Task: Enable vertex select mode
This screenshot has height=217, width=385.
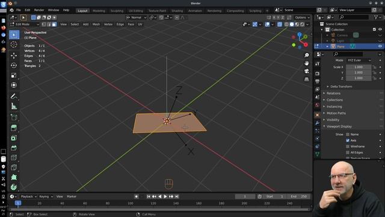Action: (x=44, y=24)
